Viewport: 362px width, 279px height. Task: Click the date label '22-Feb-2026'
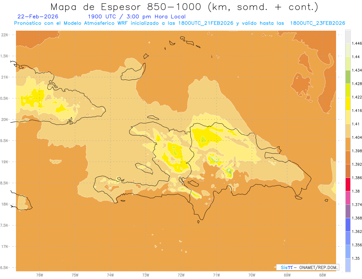(x=38, y=17)
